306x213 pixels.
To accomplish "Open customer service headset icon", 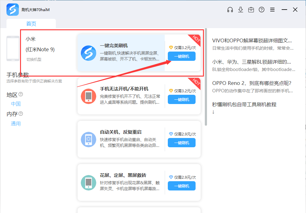I will (x=230, y=10).
